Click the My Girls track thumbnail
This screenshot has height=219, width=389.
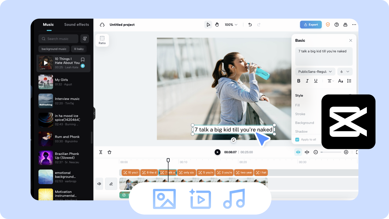point(46,82)
